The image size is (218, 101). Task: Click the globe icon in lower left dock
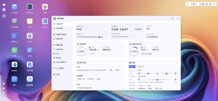(x=4, y=84)
